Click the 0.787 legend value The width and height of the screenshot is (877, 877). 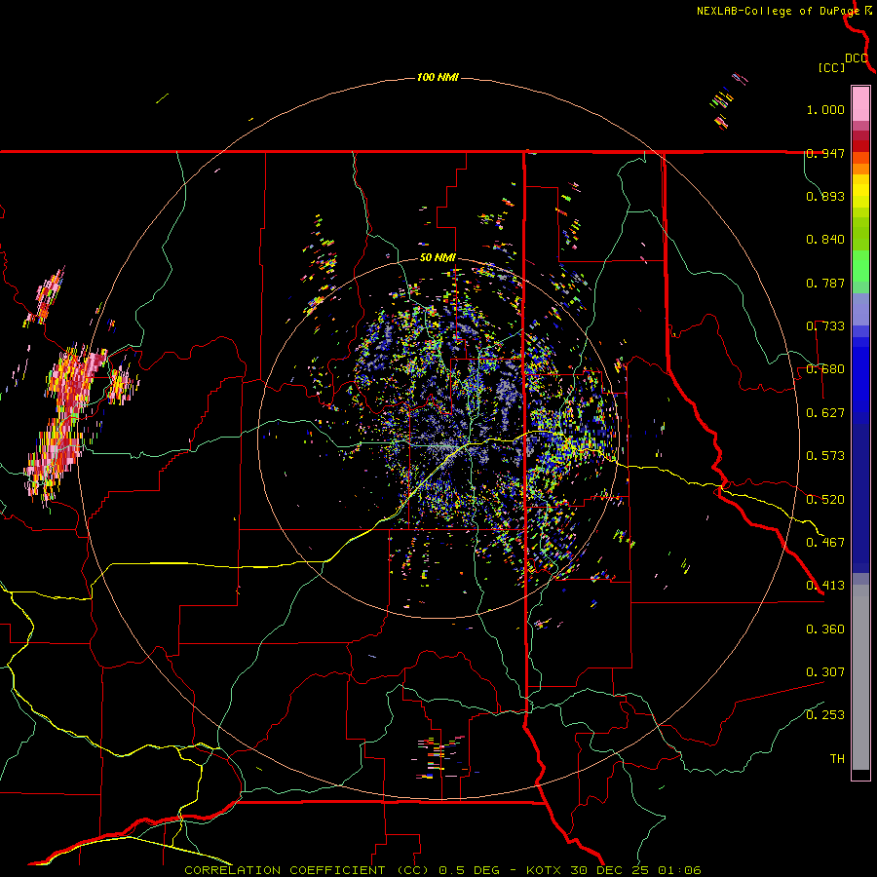pos(825,283)
